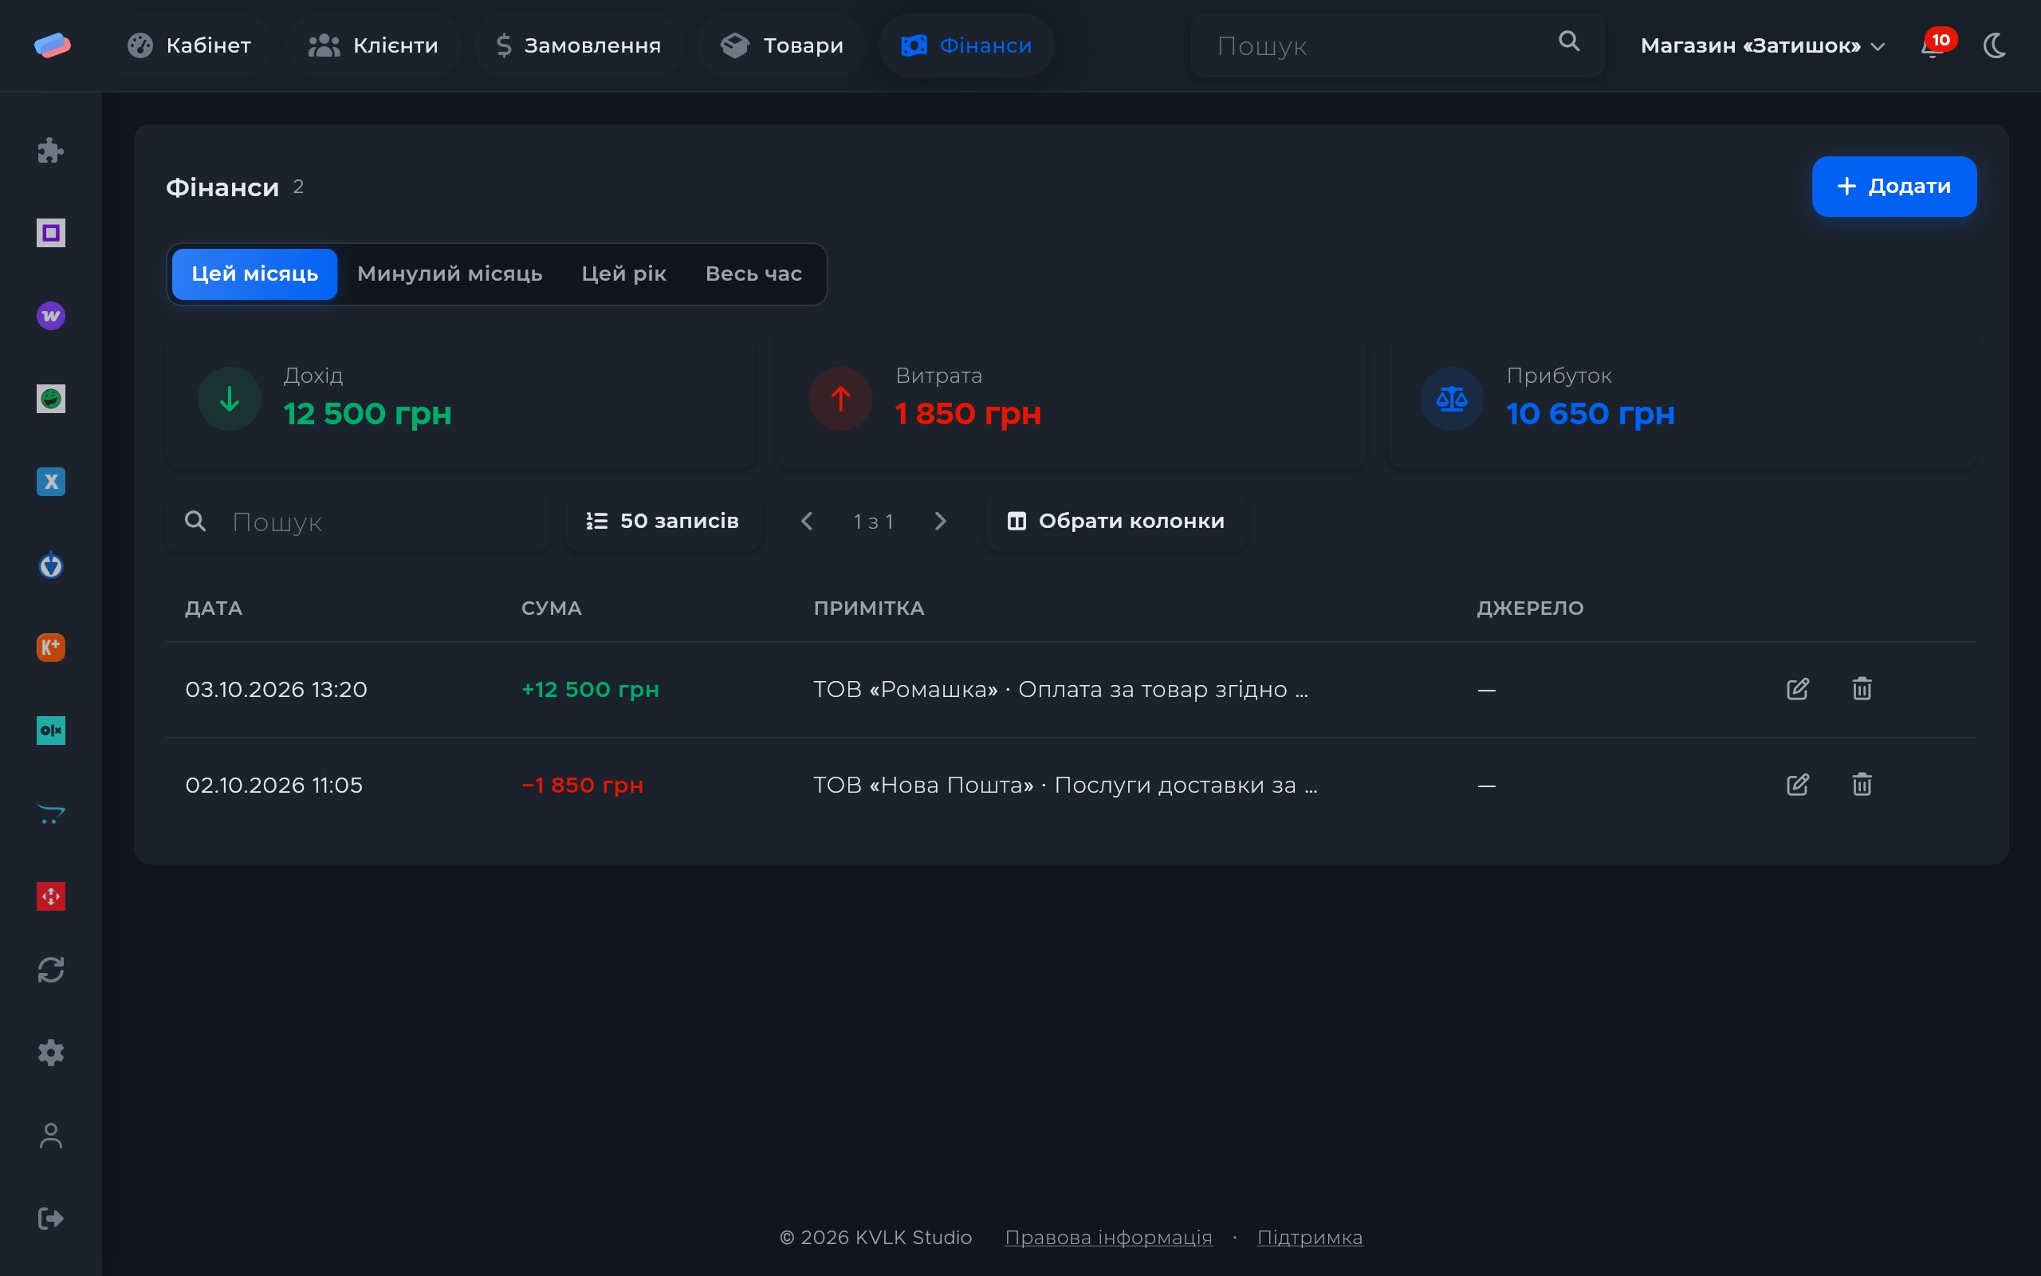Open the user profile icon in sidebar
This screenshot has width=2041, height=1276.
click(x=50, y=1136)
